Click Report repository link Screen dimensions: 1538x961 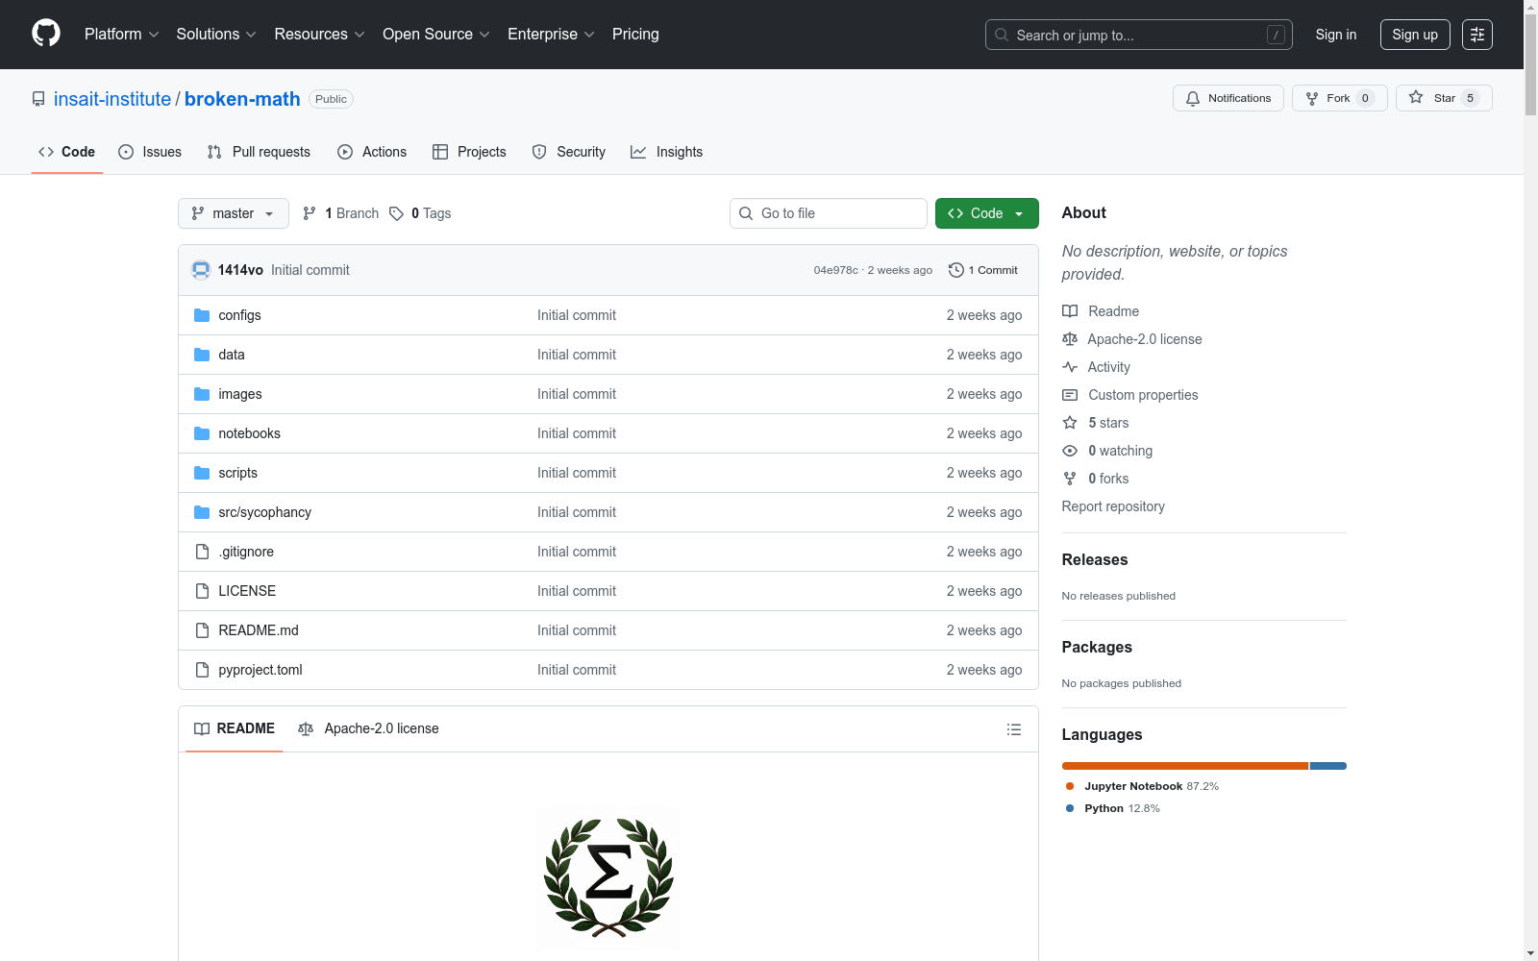click(1113, 506)
